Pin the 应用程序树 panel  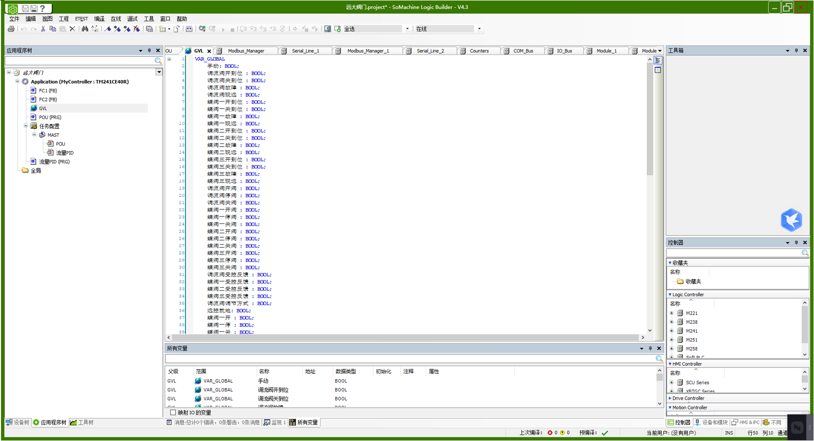click(x=149, y=50)
